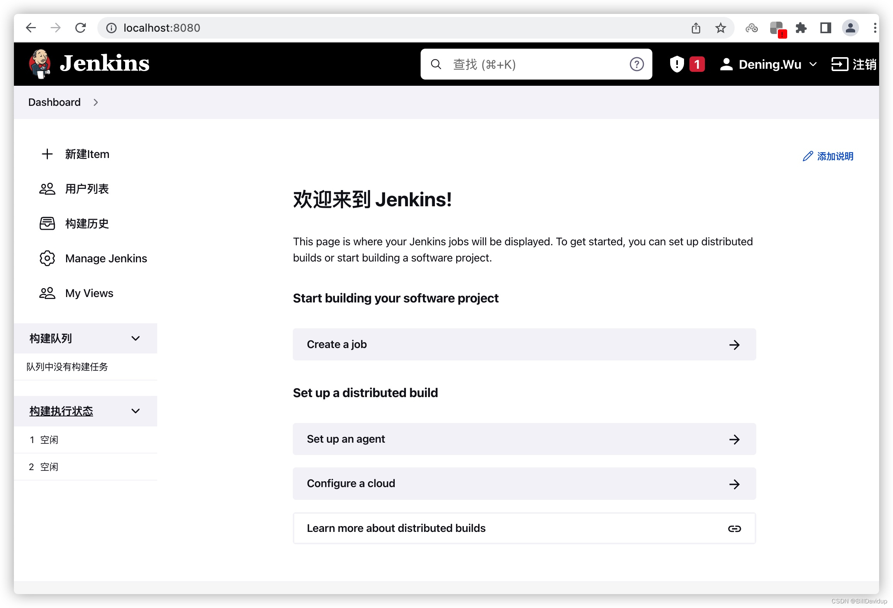Click the extension icon with red alert badge

pyautogui.click(x=778, y=29)
